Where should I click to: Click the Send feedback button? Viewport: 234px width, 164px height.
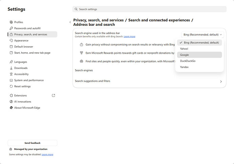pyautogui.click(x=32, y=143)
